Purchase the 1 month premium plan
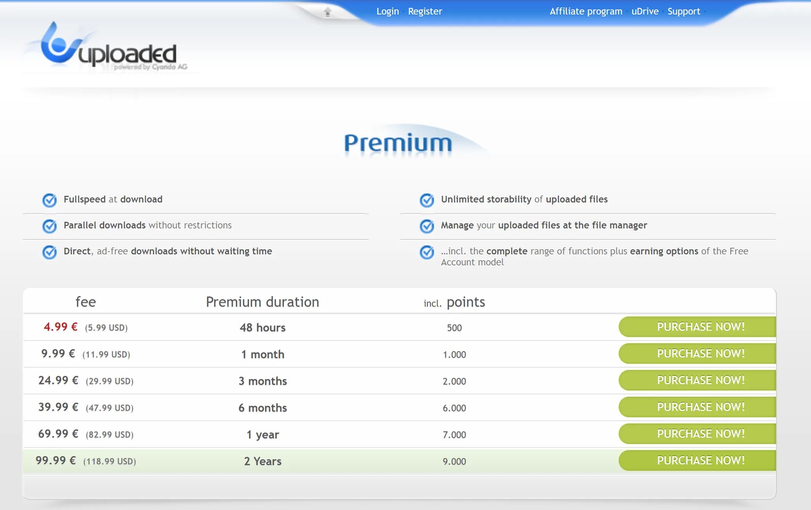 (x=700, y=354)
